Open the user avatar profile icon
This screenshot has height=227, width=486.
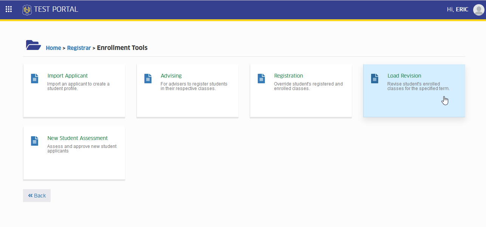tap(478, 9)
